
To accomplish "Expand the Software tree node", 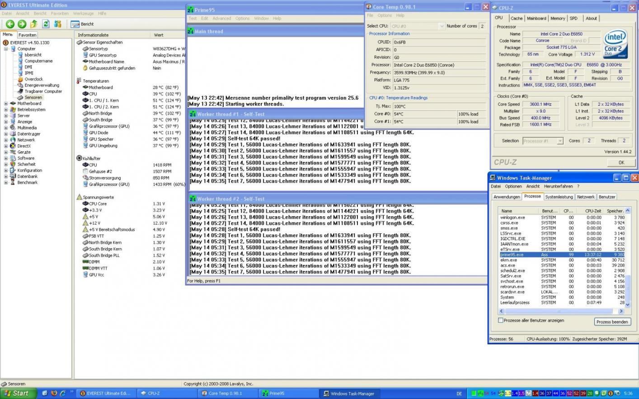I will tap(6, 158).
